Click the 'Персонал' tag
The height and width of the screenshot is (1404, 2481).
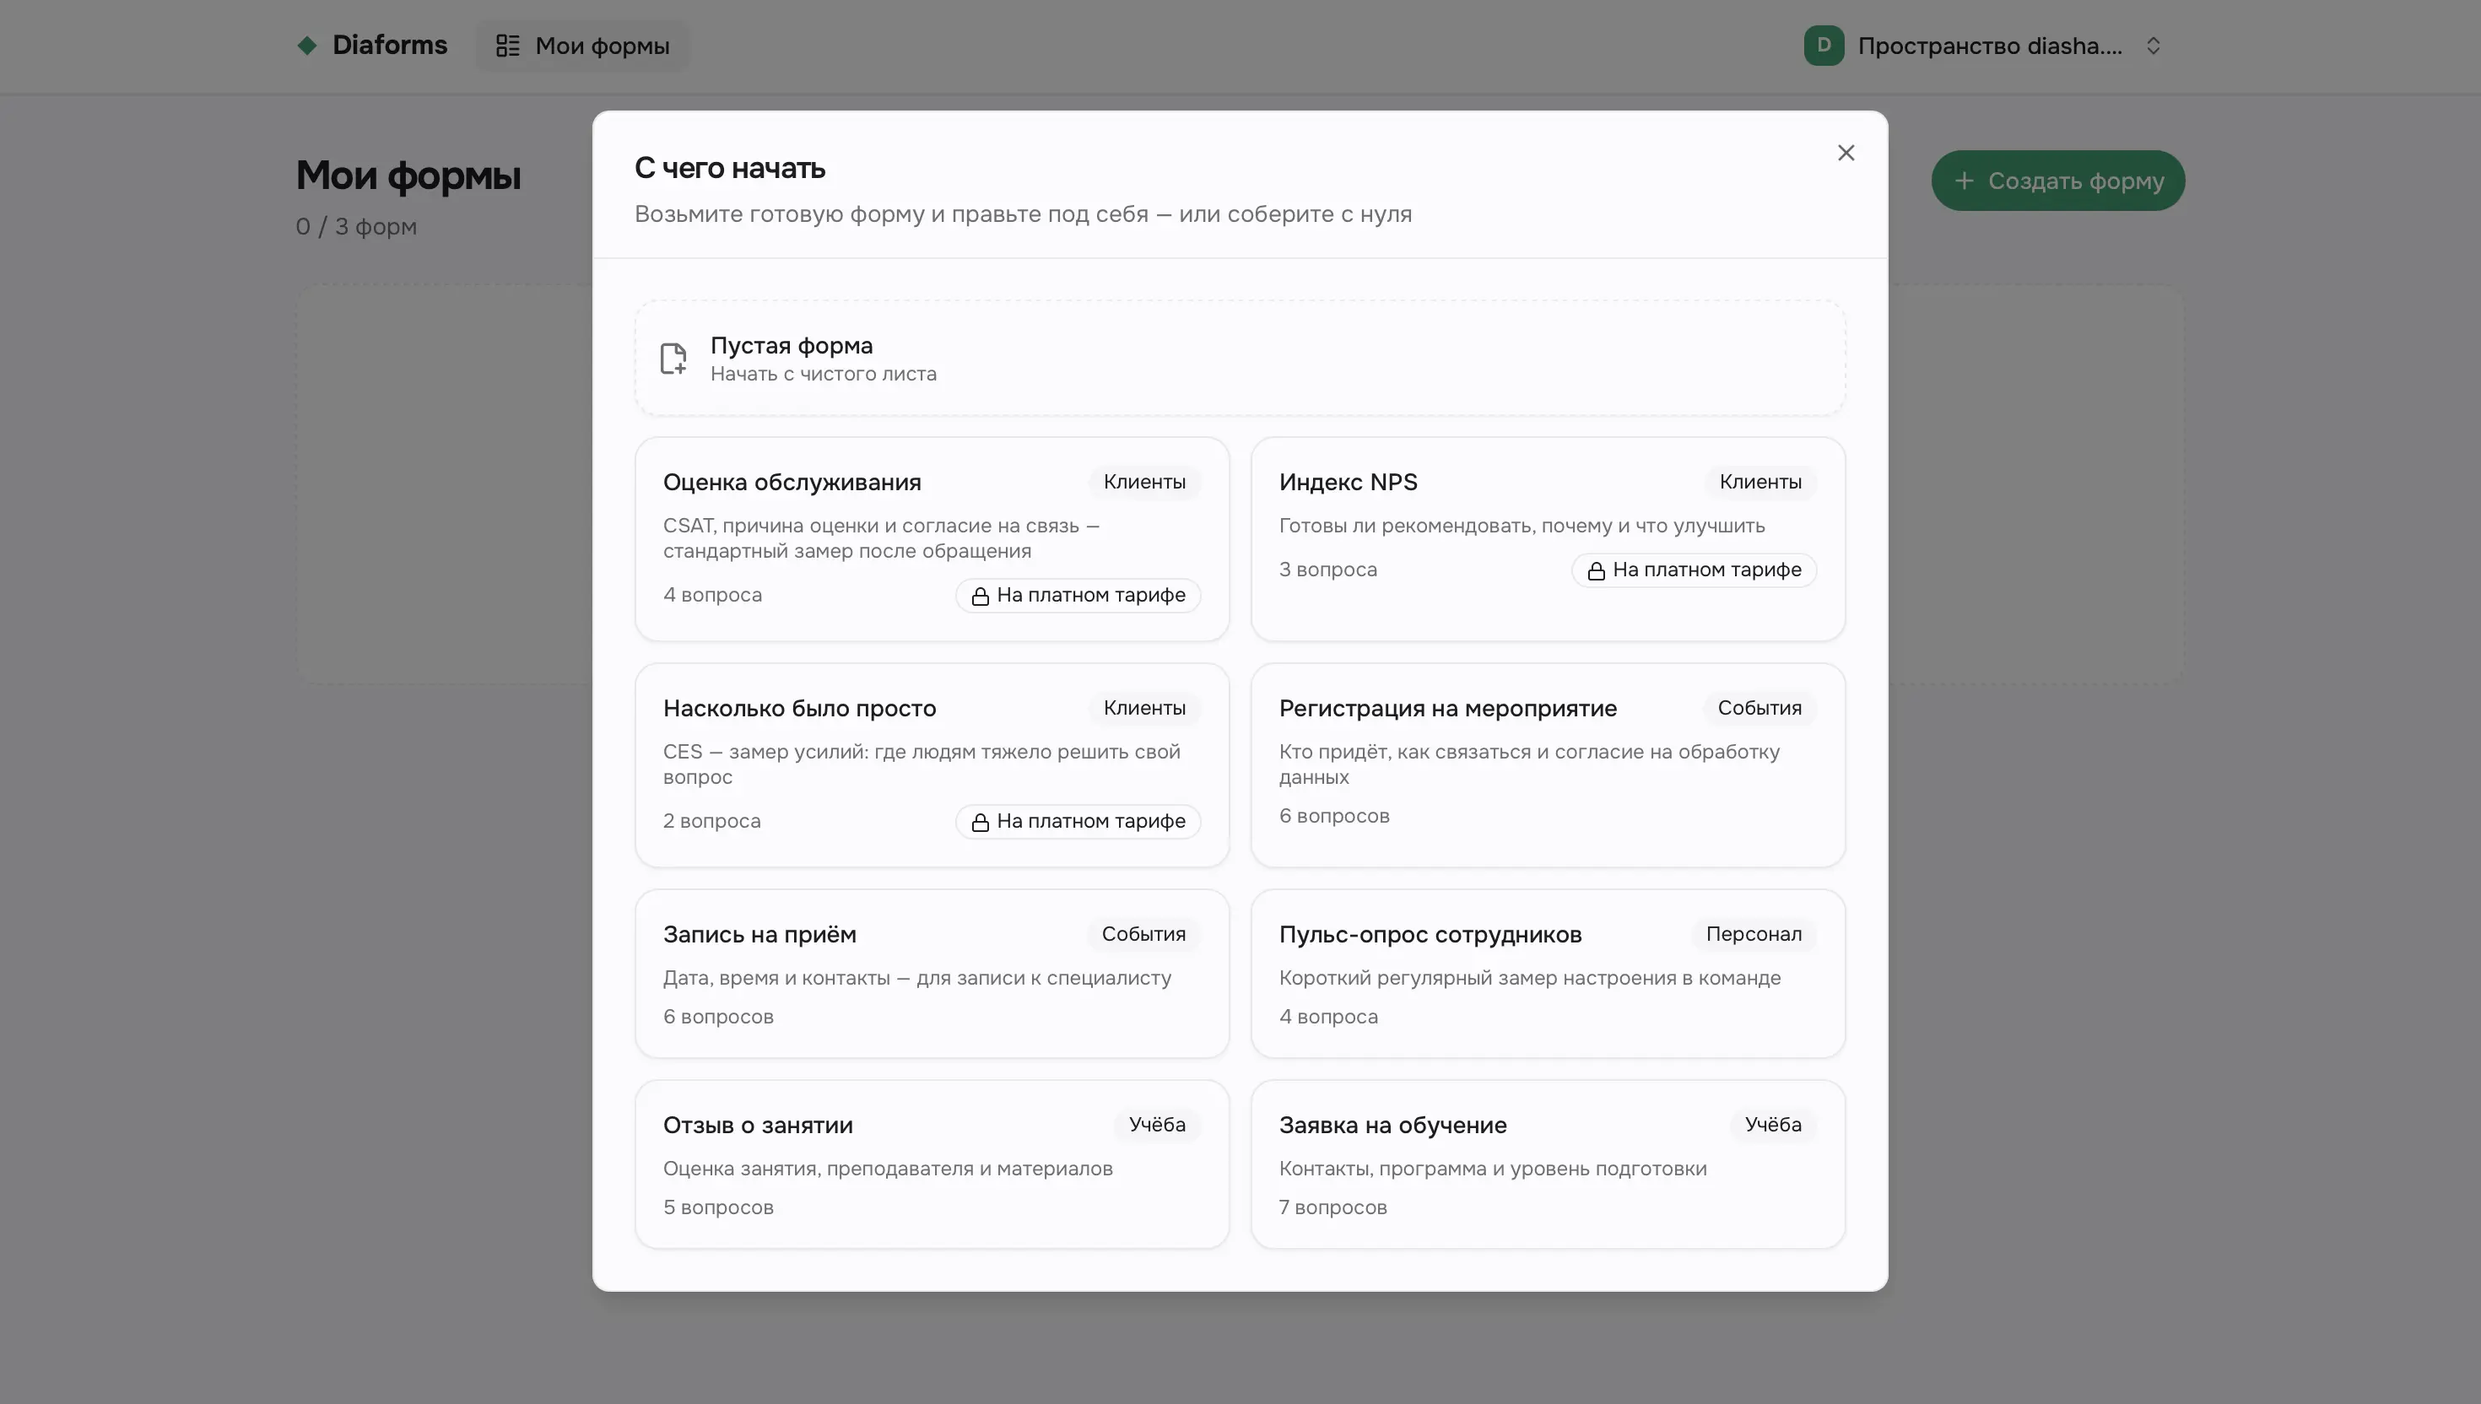coord(1753,933)
